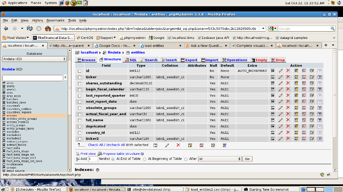343x192 pixels.
Task: Click the drop X icon for id row
Action: tap(288, 71)
